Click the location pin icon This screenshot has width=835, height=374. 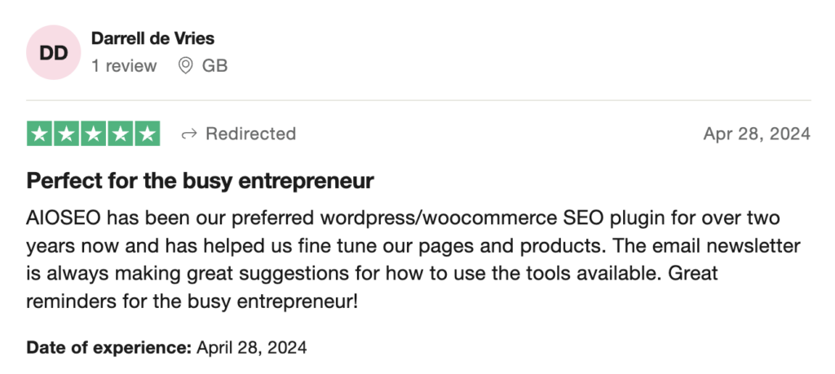pyautogui.click(x=186, y=66)
